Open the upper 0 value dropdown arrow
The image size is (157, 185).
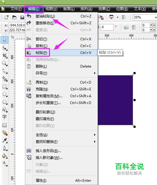(x=151, y=25)
